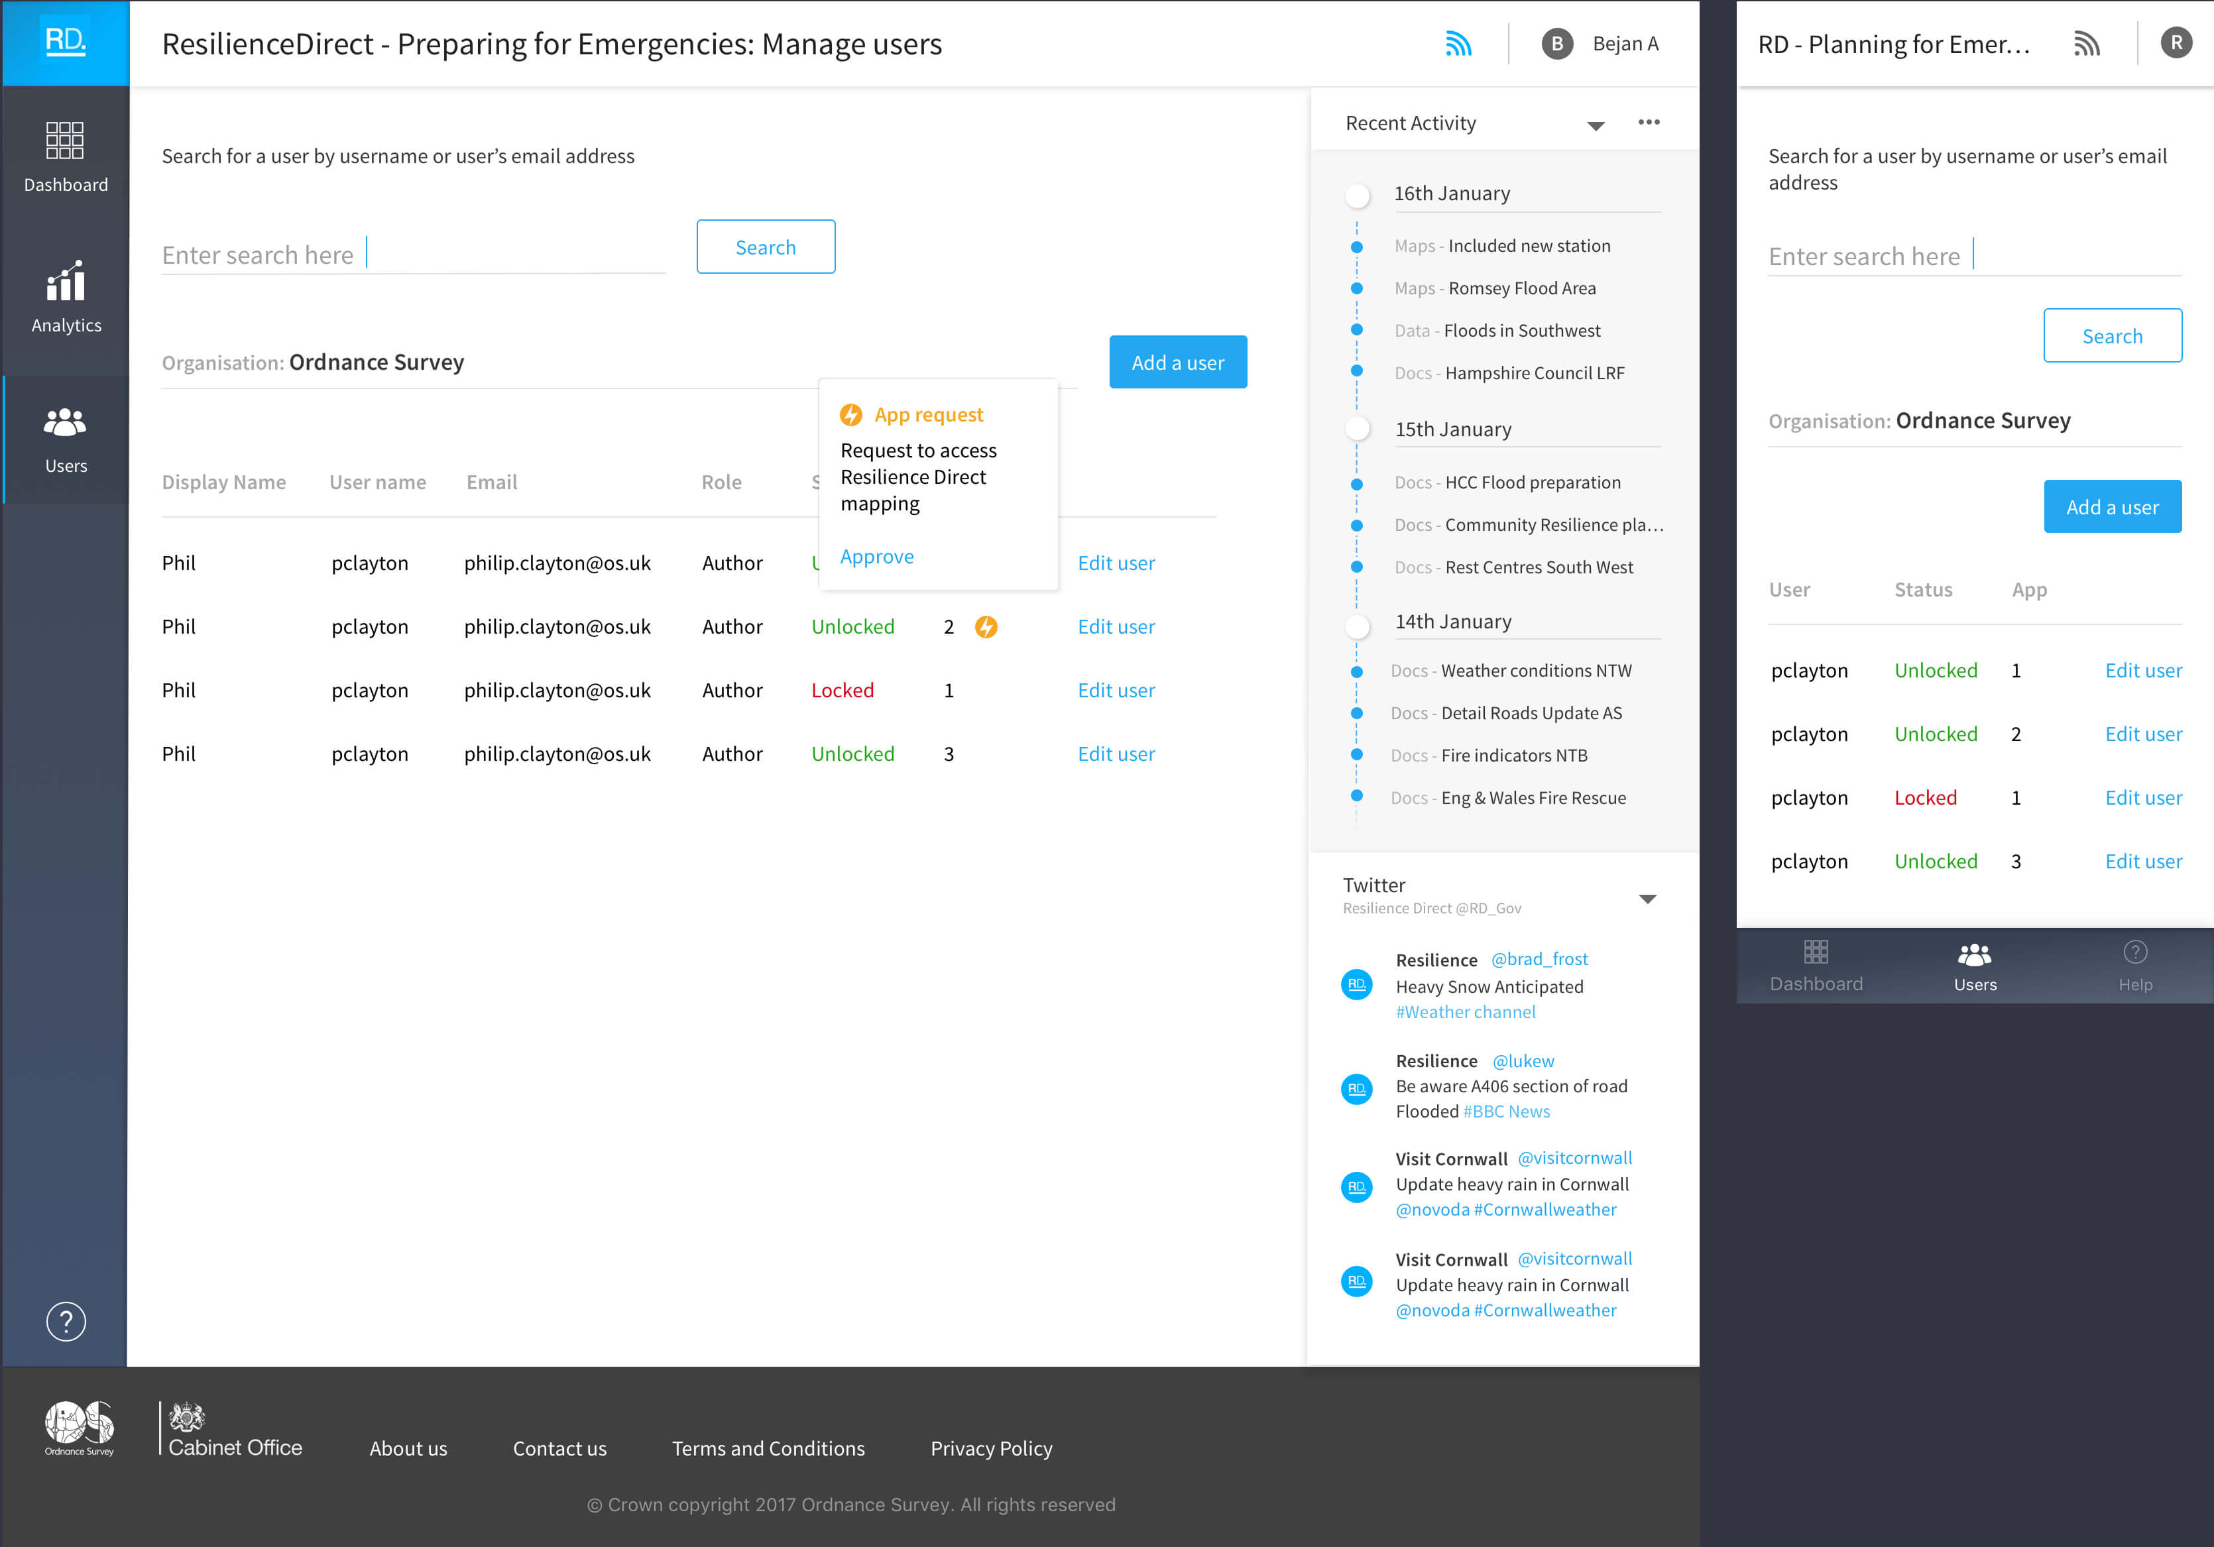Switch to the Help tab in the mobile bottom bar
Image resolution: width=2214 pixels, height=1547 pixels.
pos(2135,966)
